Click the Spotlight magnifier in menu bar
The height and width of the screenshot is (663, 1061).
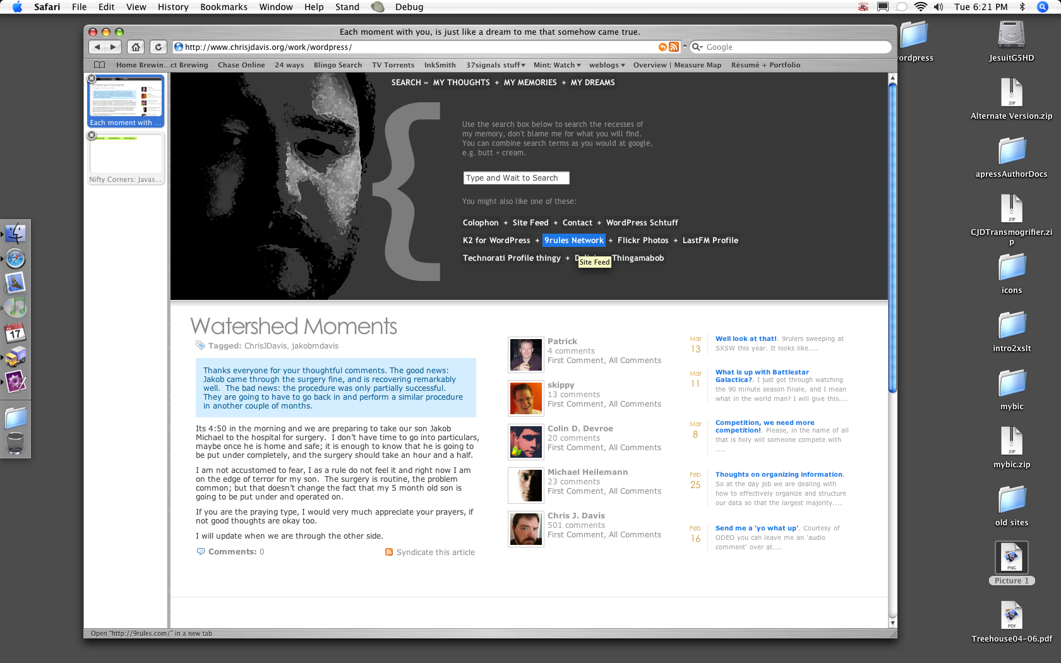click(x=1043, y=7)
